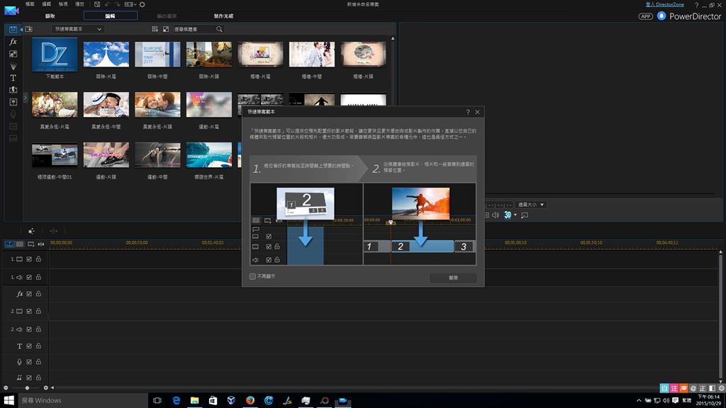Click the add tracks icon above track headers
Viewport: 726px width, 408px height.
point(30,244)
